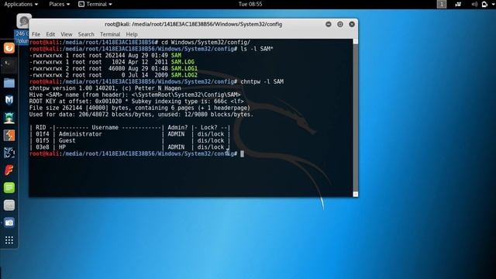Click the 'Hive <SAM> name (from header)' line
Viewport: 496px width, 279px height.
pos(135,95)
